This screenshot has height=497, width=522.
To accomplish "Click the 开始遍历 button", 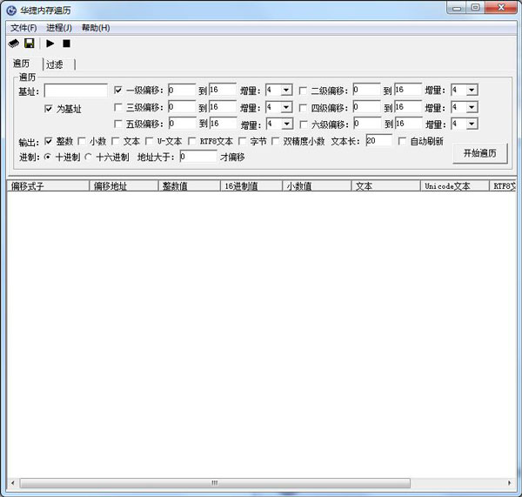I will (x=479, y=153).
